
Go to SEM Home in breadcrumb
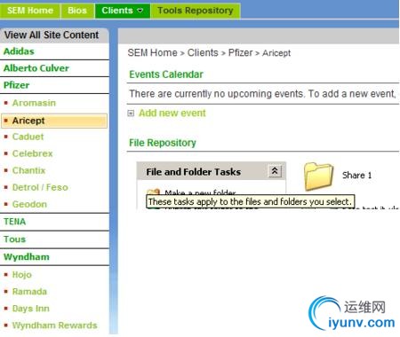[152, 53]
